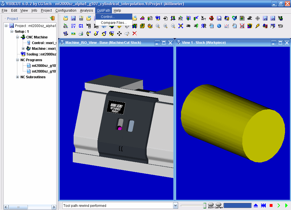This screenshot has height=210, width=291.
Task: Click the animation speed slider handle
Action: (x=205, y=205)
